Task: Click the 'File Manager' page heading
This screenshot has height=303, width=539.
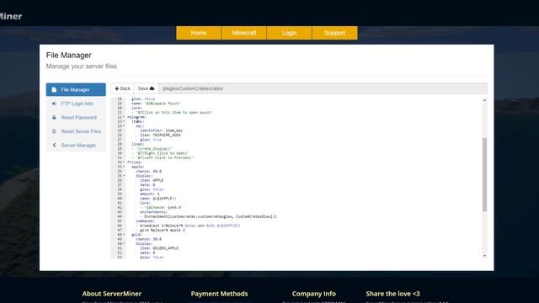Action: [69, 56]
